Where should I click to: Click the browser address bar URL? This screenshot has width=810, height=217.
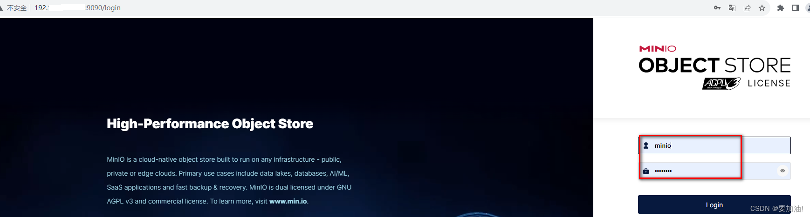coord(77,8)
